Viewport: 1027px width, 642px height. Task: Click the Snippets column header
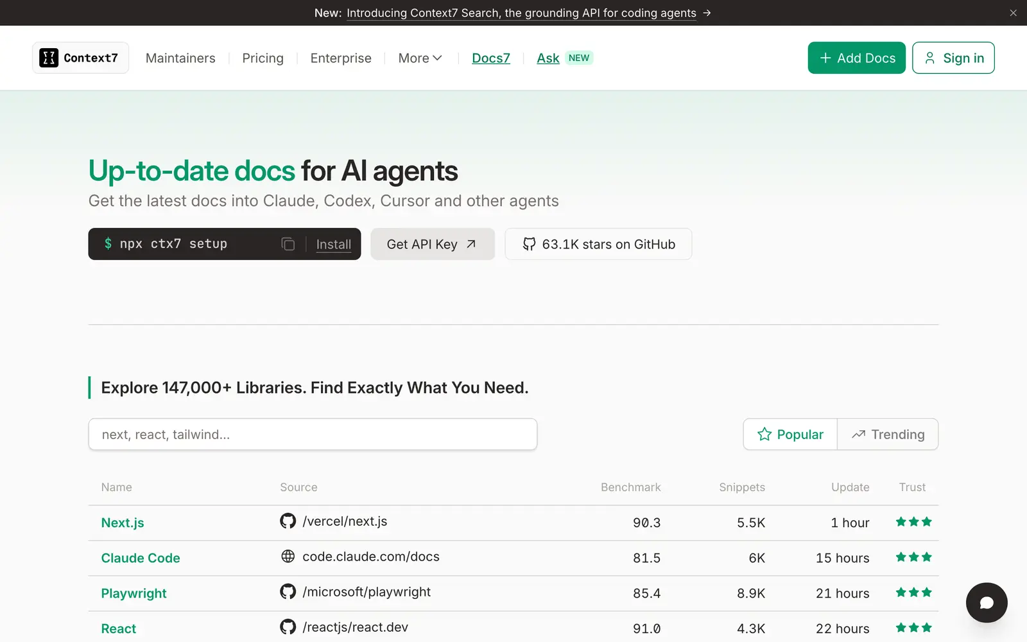click(742, 487)
